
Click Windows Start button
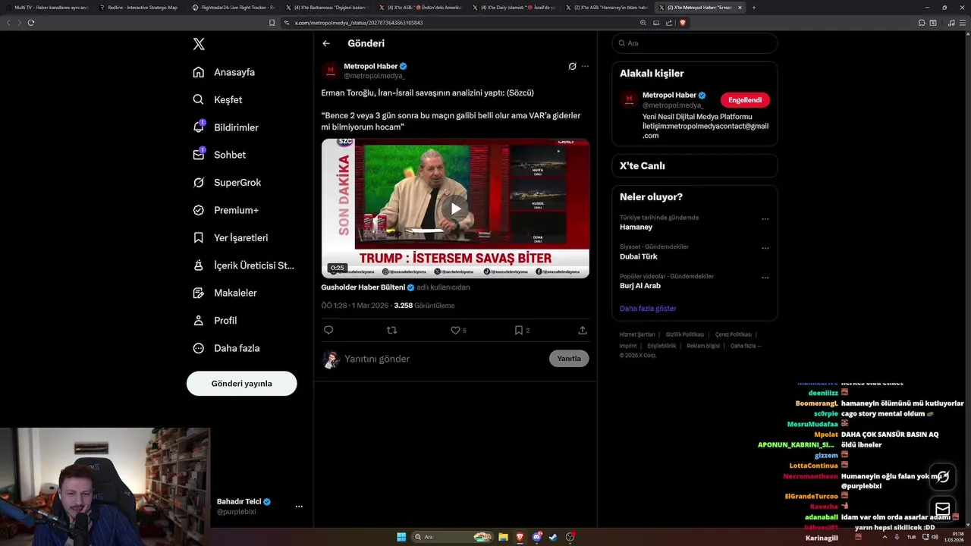point(401,537)
